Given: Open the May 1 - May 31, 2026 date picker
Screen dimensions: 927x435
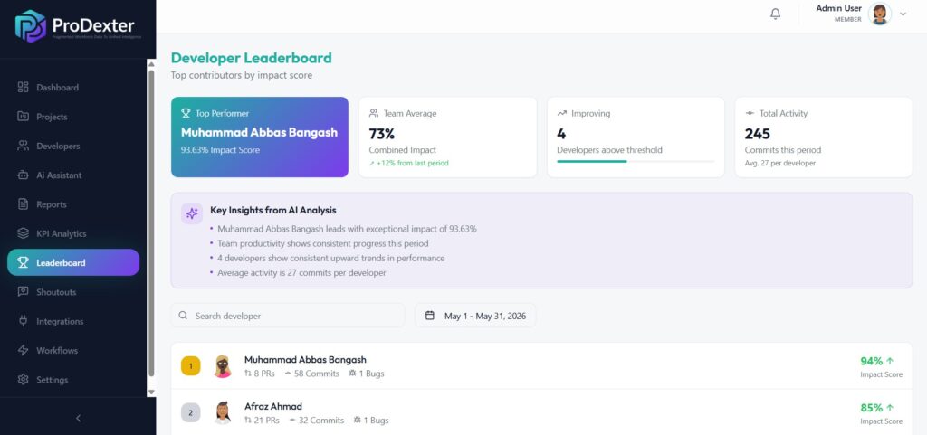Looking at the screenshot, I should pyautogui.click(x=475, y=316).
